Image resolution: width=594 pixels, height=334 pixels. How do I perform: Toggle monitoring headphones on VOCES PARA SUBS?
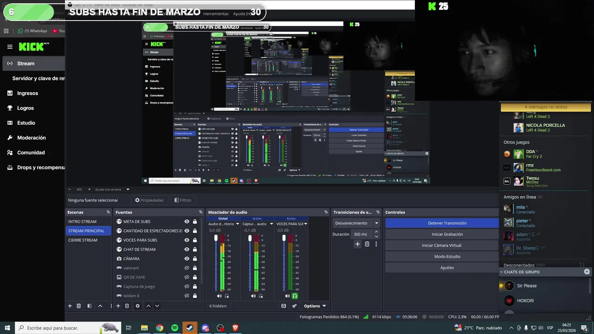[x=295, y=296]
